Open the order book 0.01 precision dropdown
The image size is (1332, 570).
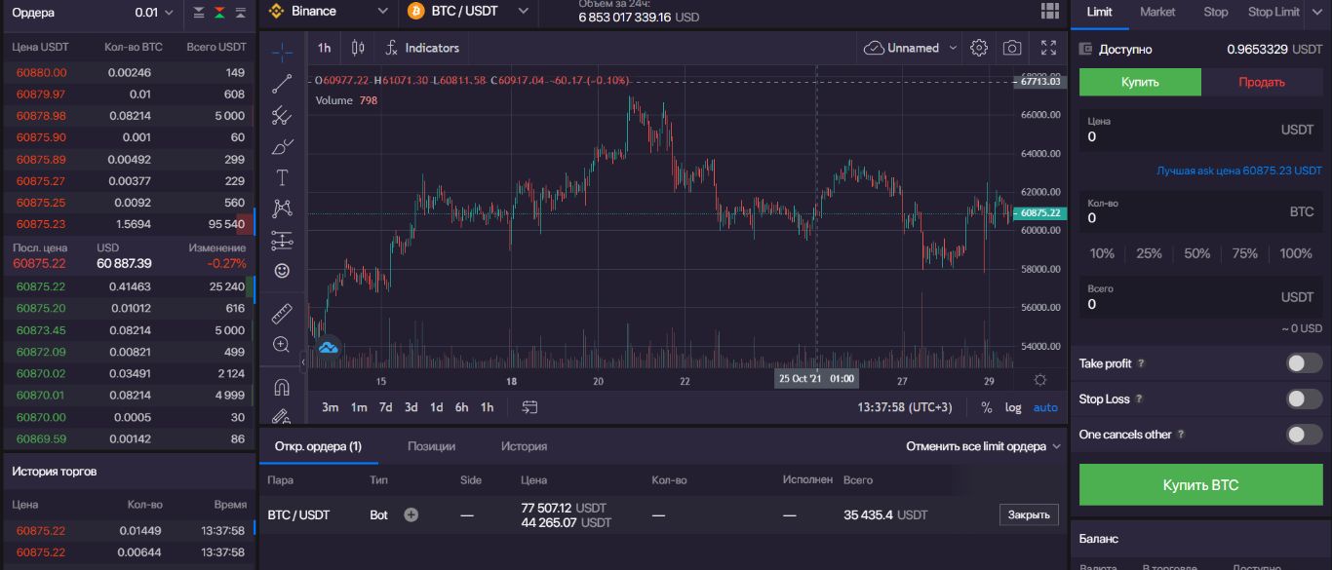[x=155, y=13]
